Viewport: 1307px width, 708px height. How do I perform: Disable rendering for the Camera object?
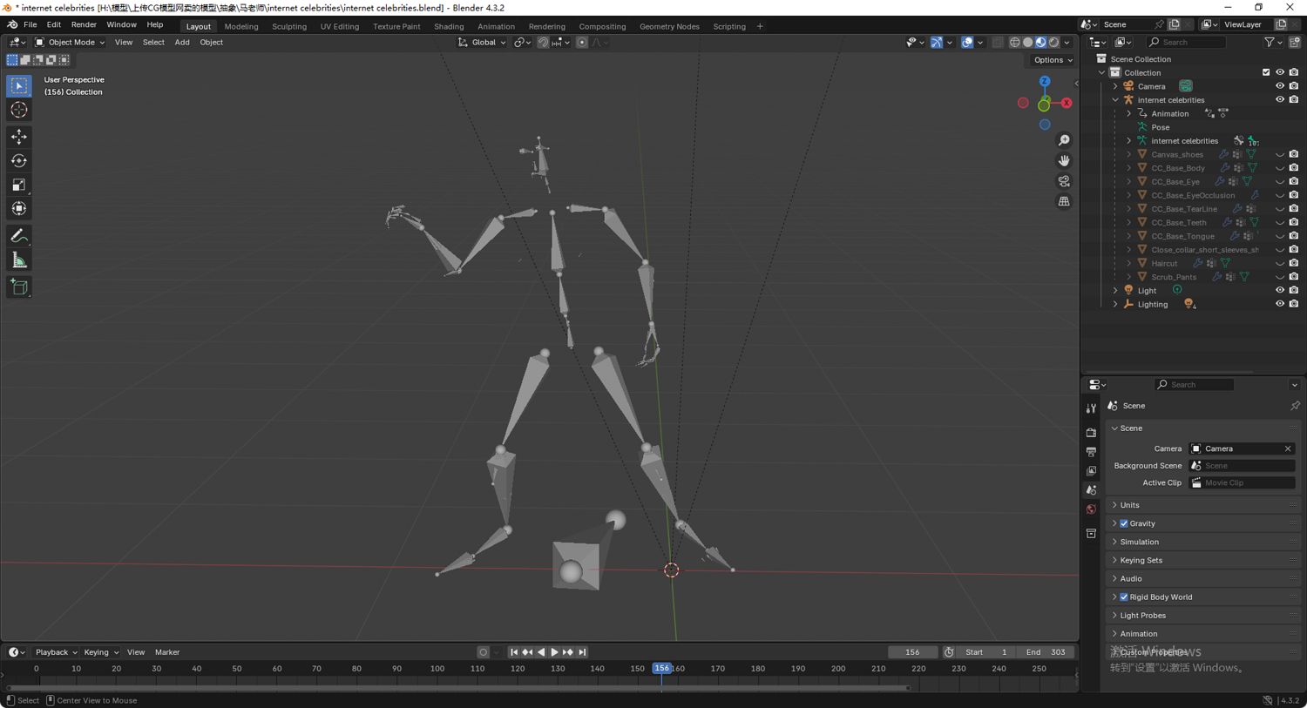coord(1294,86)
